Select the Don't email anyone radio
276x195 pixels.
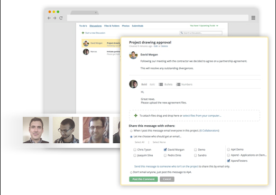coord(131,172)
